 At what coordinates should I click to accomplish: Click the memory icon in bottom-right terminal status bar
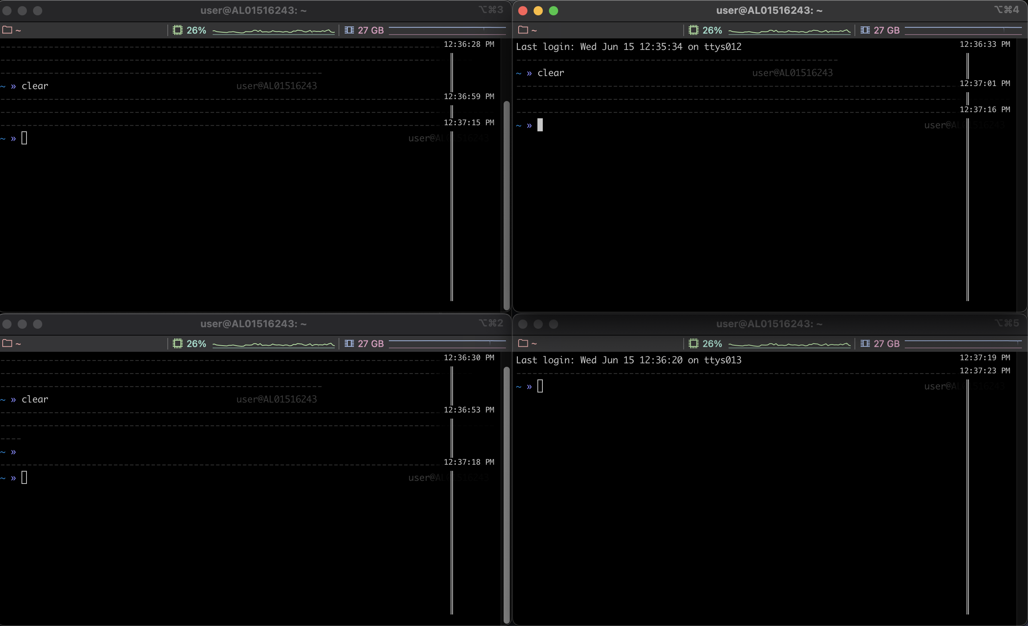point(865,343)
